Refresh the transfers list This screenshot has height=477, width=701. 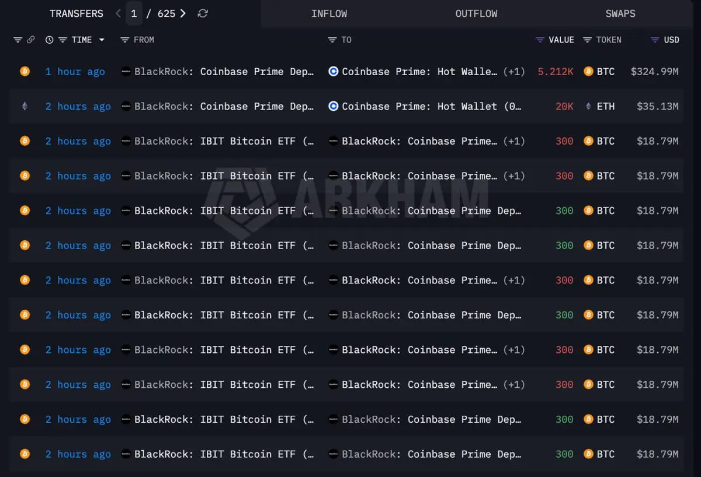[x=203, y=13]
